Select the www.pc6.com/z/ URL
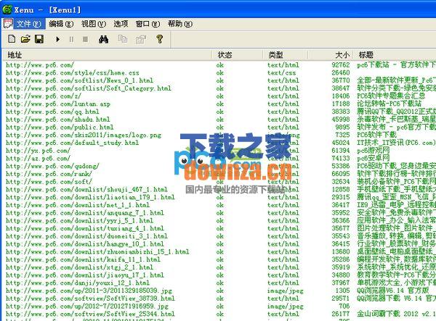 pos(44,96)
